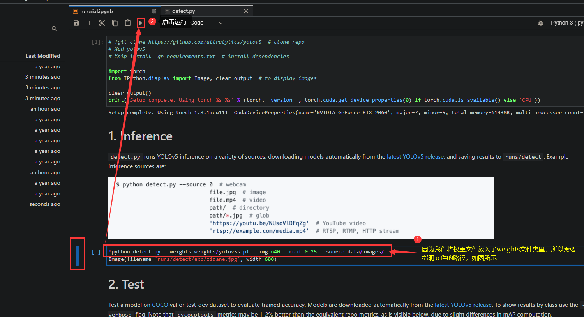
Task: Click the [1]: execution prompt
Action: [x=97, y=42]
